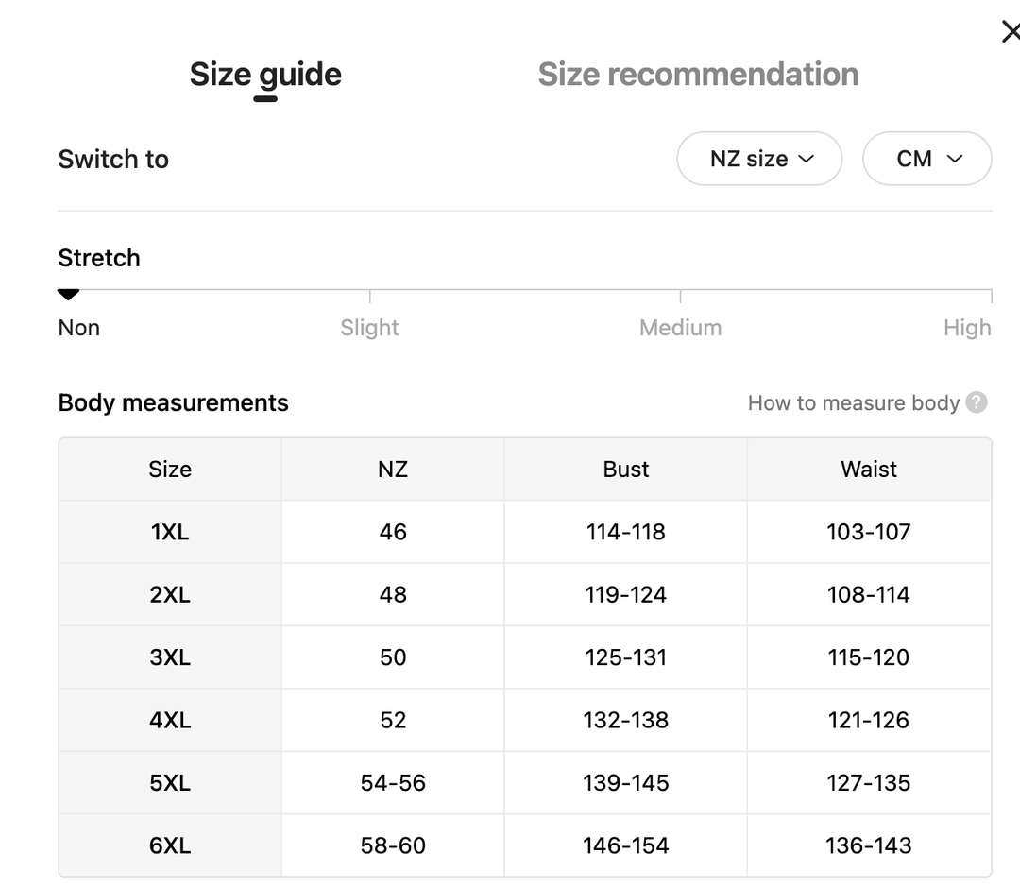Click the stretch slider marker at Non
The height and width of the screenshot is (888, 1020).
[68, 295]
